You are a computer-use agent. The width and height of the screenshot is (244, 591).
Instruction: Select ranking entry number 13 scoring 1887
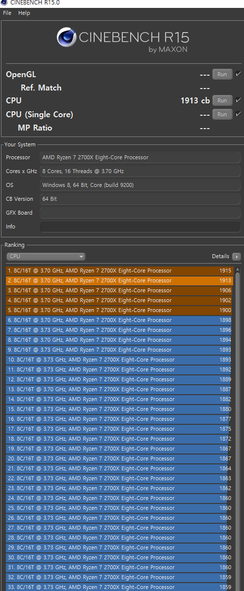pyautogui.click(x=119, y=389)
